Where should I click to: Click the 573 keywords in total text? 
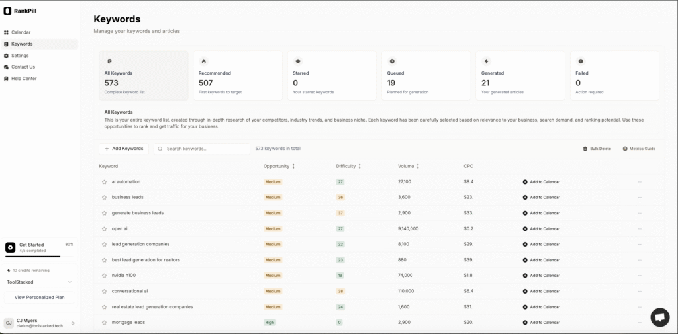click(x=277, y=149)
